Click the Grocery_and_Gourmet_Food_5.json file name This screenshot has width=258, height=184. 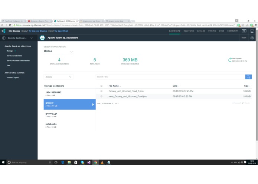click(126, 91)
